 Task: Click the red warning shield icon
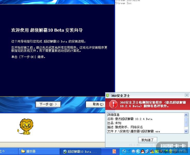(x=113, y=104)
